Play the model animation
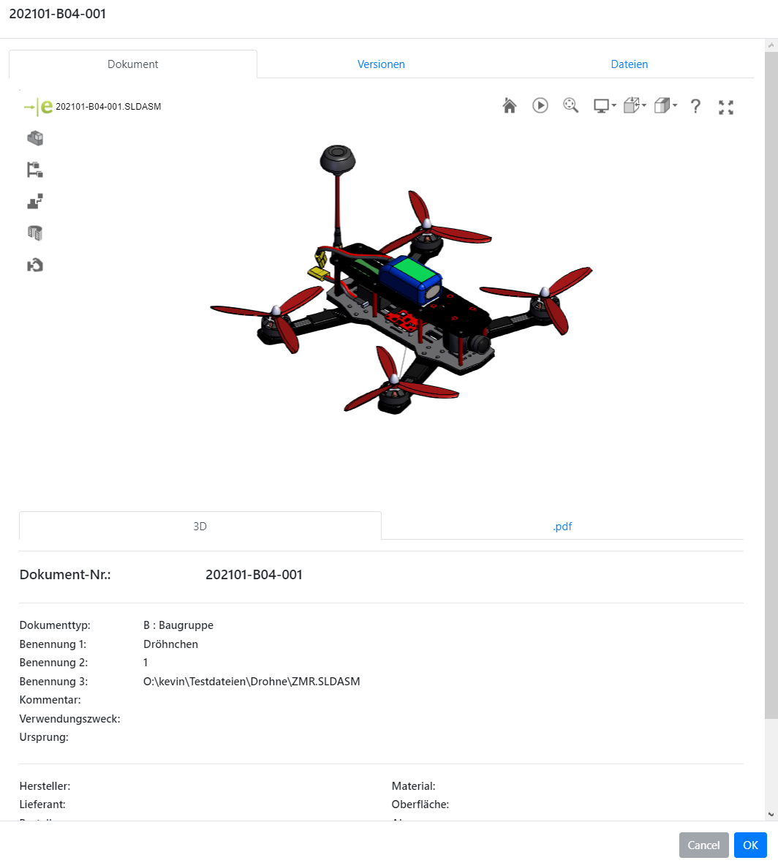 (540, 106)
